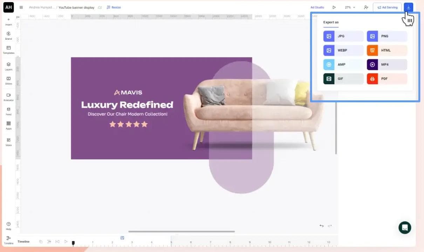Play the timeline animation
Screen dimensions: 424x252
(66, 241)
